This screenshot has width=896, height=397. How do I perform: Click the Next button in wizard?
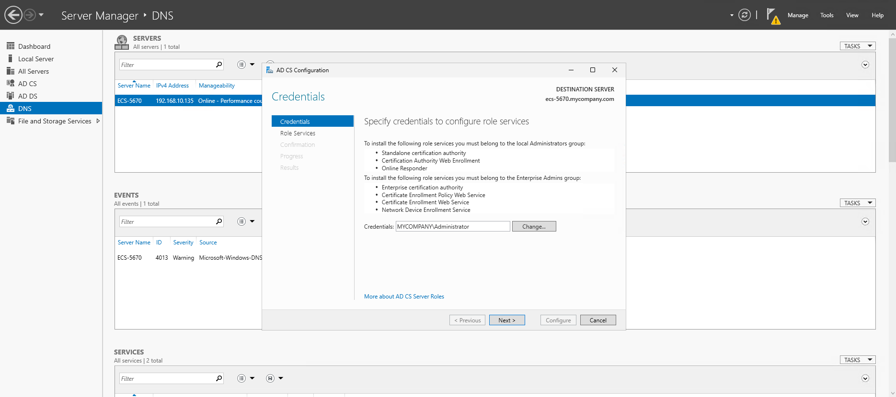click(x=506, y=320)
